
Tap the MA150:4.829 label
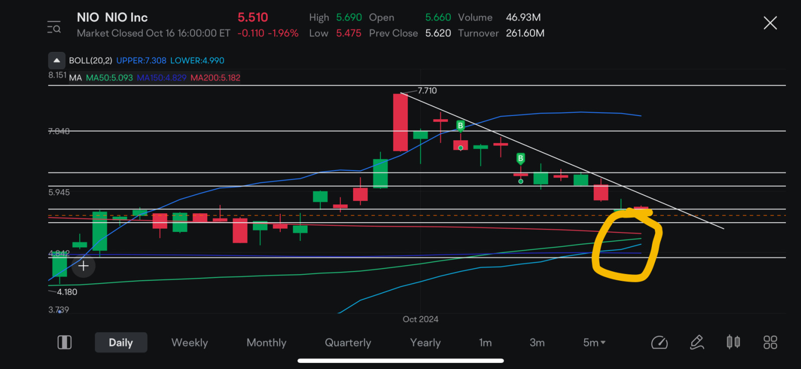pos(162,78)
